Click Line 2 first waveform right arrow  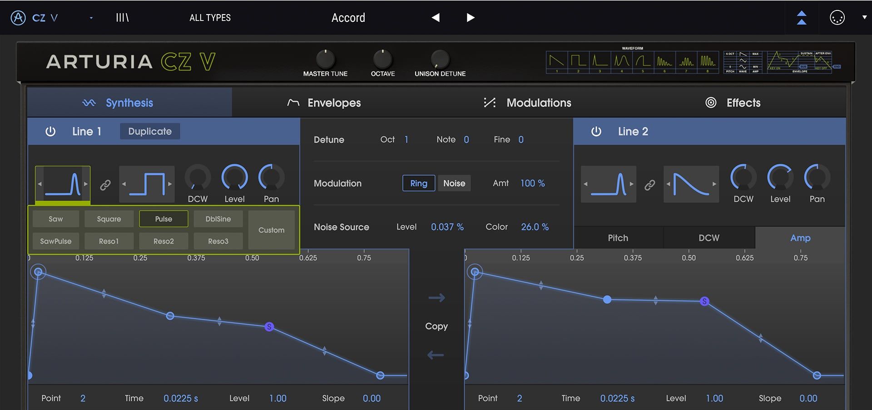click(x=631, y=184)
